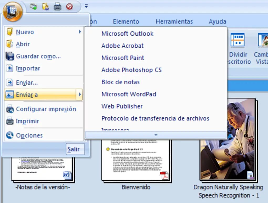The width and height of the screenshot is (268, 203).
Task: Click the -Notas de la versión- label
Action: pyautogui.click(x=43, y=187)
